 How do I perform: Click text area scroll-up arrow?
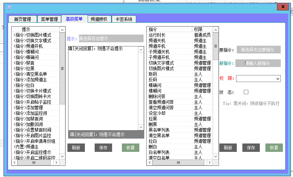pos(141,50)
